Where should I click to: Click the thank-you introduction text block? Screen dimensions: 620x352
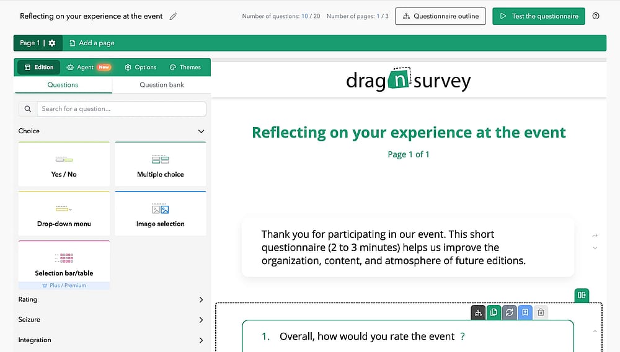pos(408,247)
